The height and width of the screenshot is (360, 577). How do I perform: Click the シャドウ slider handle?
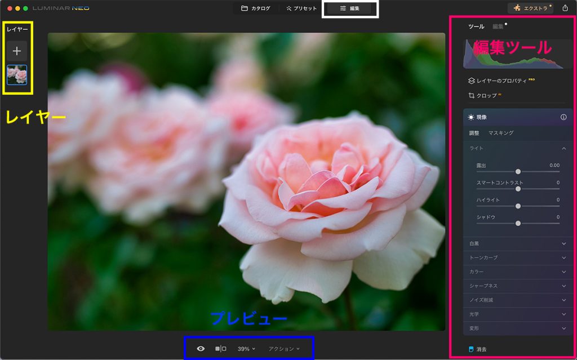[518, 224]
